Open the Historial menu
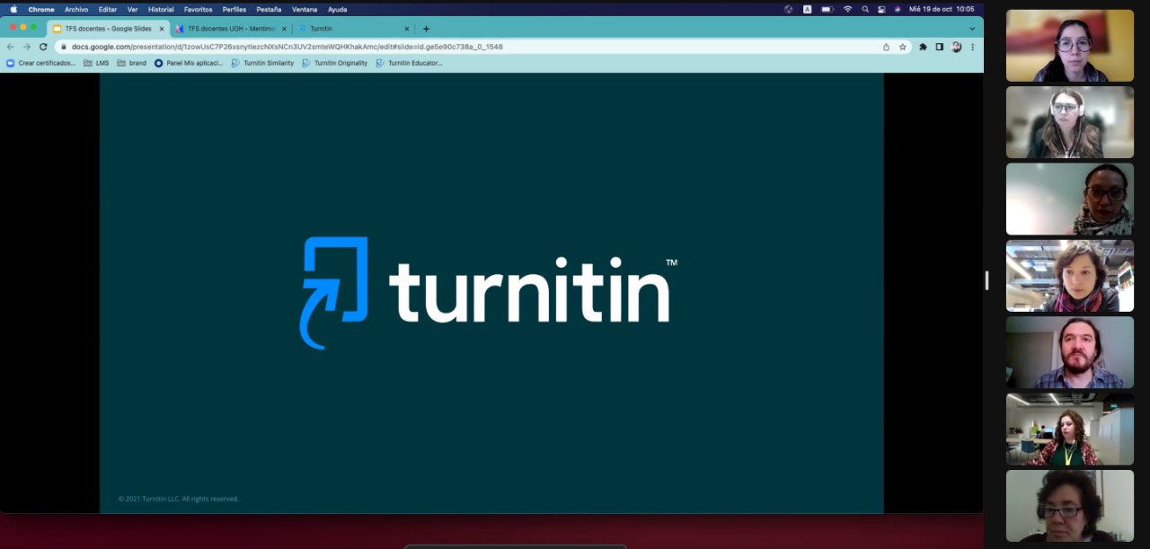The width and height of the screenshot is (1150, 549). (x=161, y=9)
